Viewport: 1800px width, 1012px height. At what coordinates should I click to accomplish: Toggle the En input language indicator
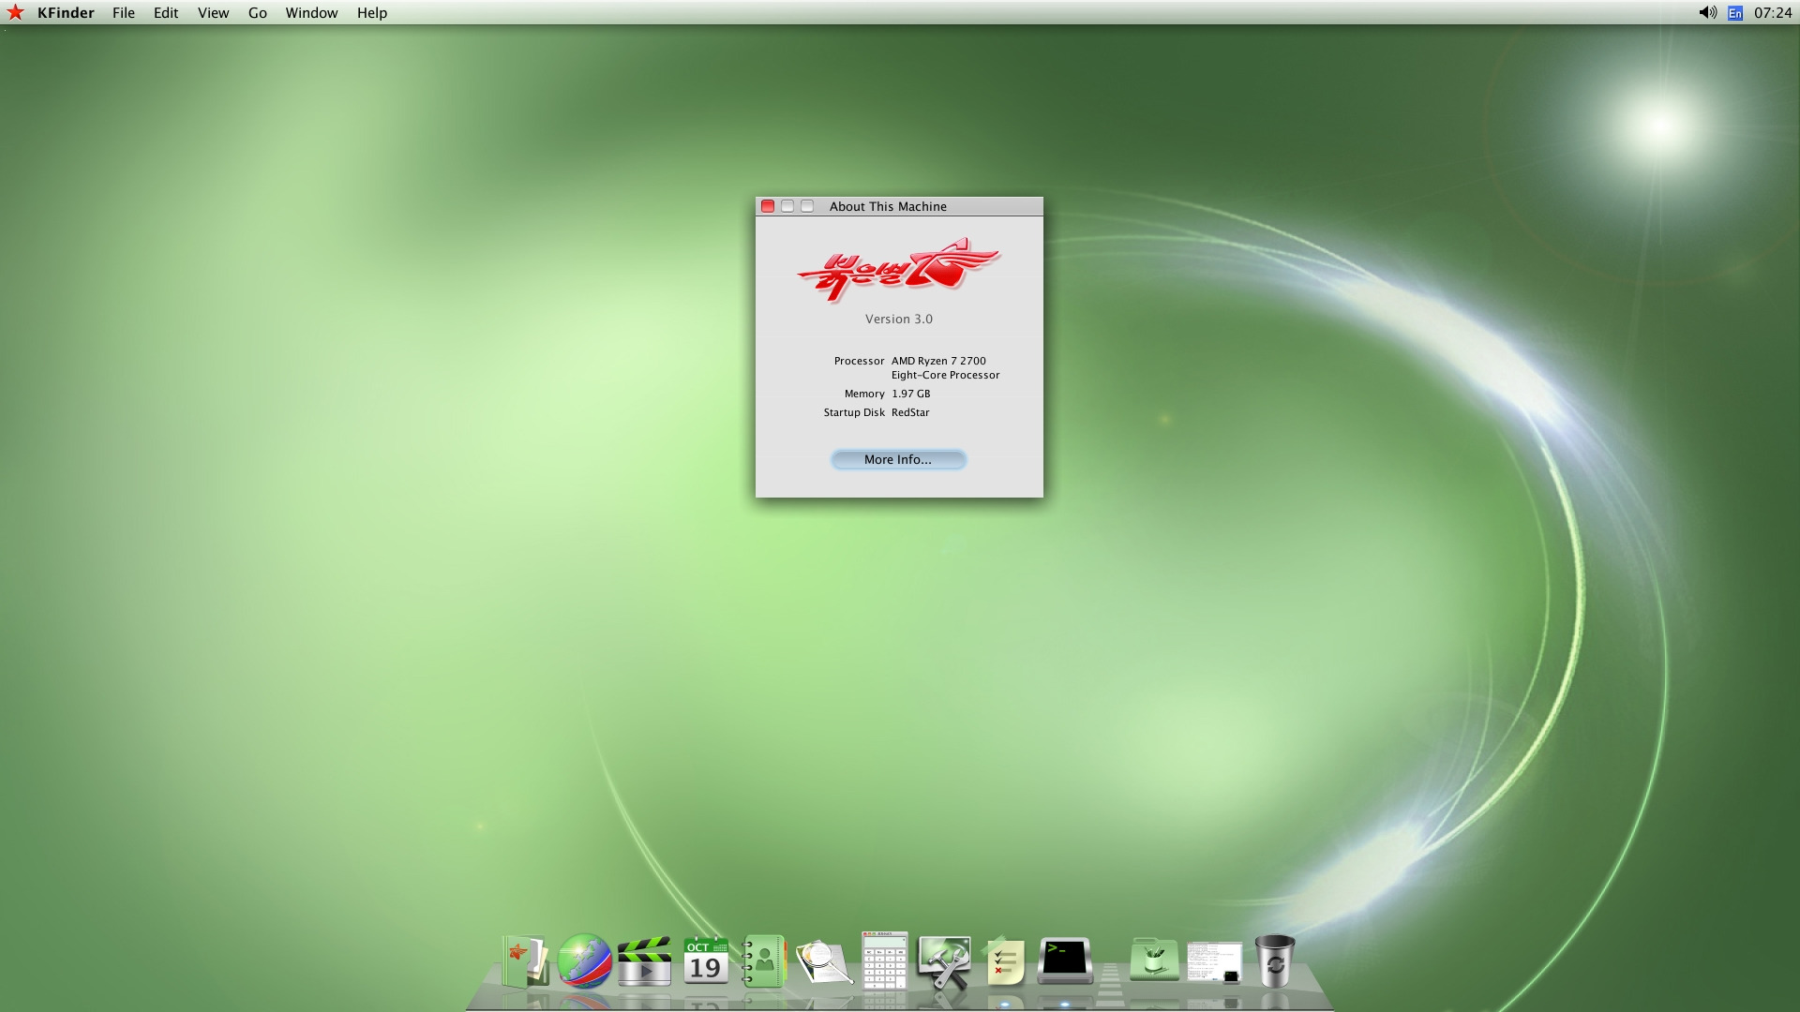point(1735,13)
